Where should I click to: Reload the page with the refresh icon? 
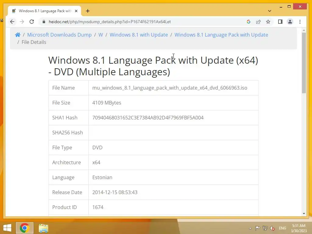32,22
